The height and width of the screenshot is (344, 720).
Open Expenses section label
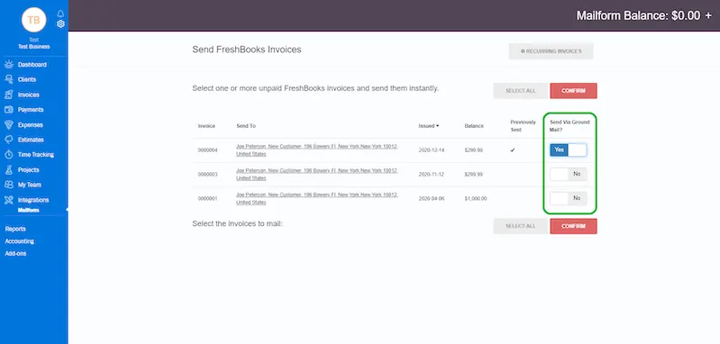coord(31,125)
